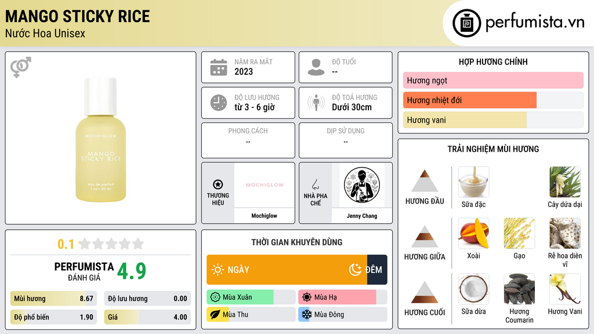The height and width of the screenshot is (334, 594).
Task: Click the Phong cách style card
Action: 248,140
